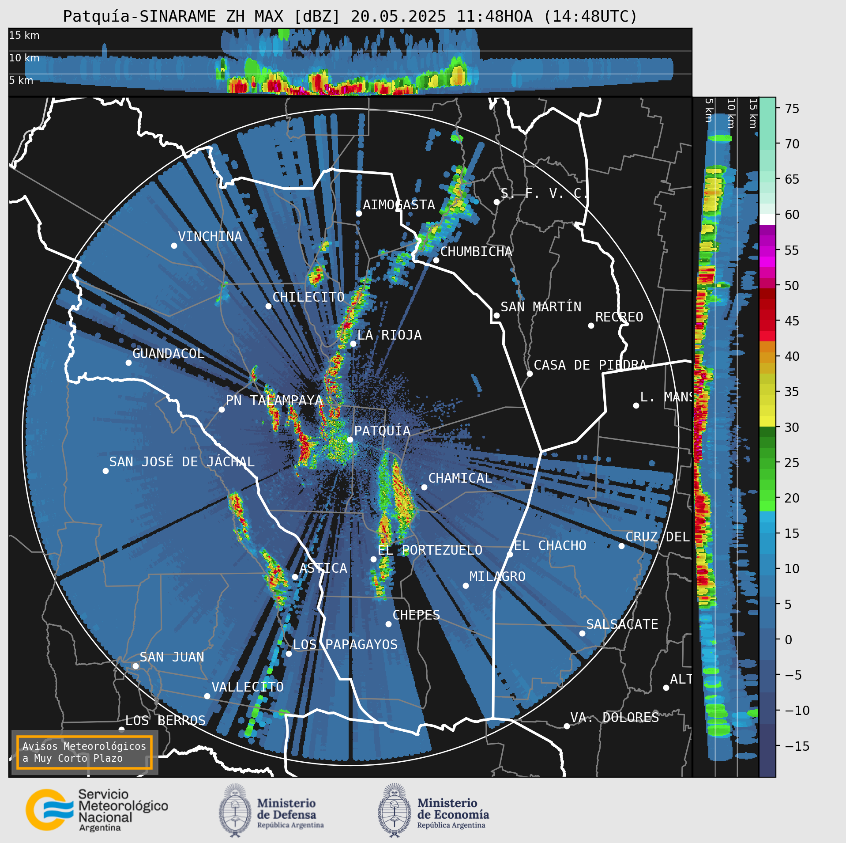Click the top vertical cross-section panel
The width and height of the screenshot is (846, 843).
[x=350, y=62]
